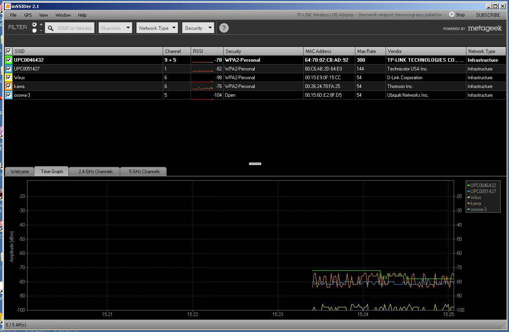Select the minus filter radio button
Image resolution: width=509 pixels, height=332 pixels.
pyautogui.click(x=34, y=30)
